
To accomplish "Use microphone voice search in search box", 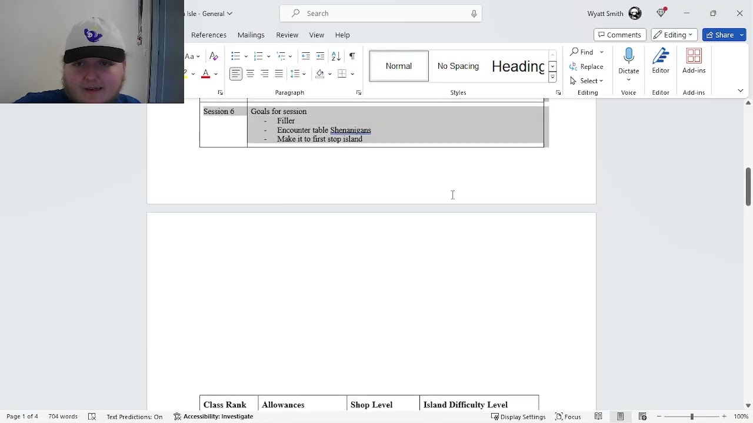I will coord(474,14).
